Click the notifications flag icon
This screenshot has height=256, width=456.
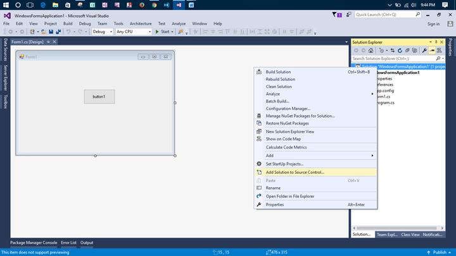coord(335,14)
